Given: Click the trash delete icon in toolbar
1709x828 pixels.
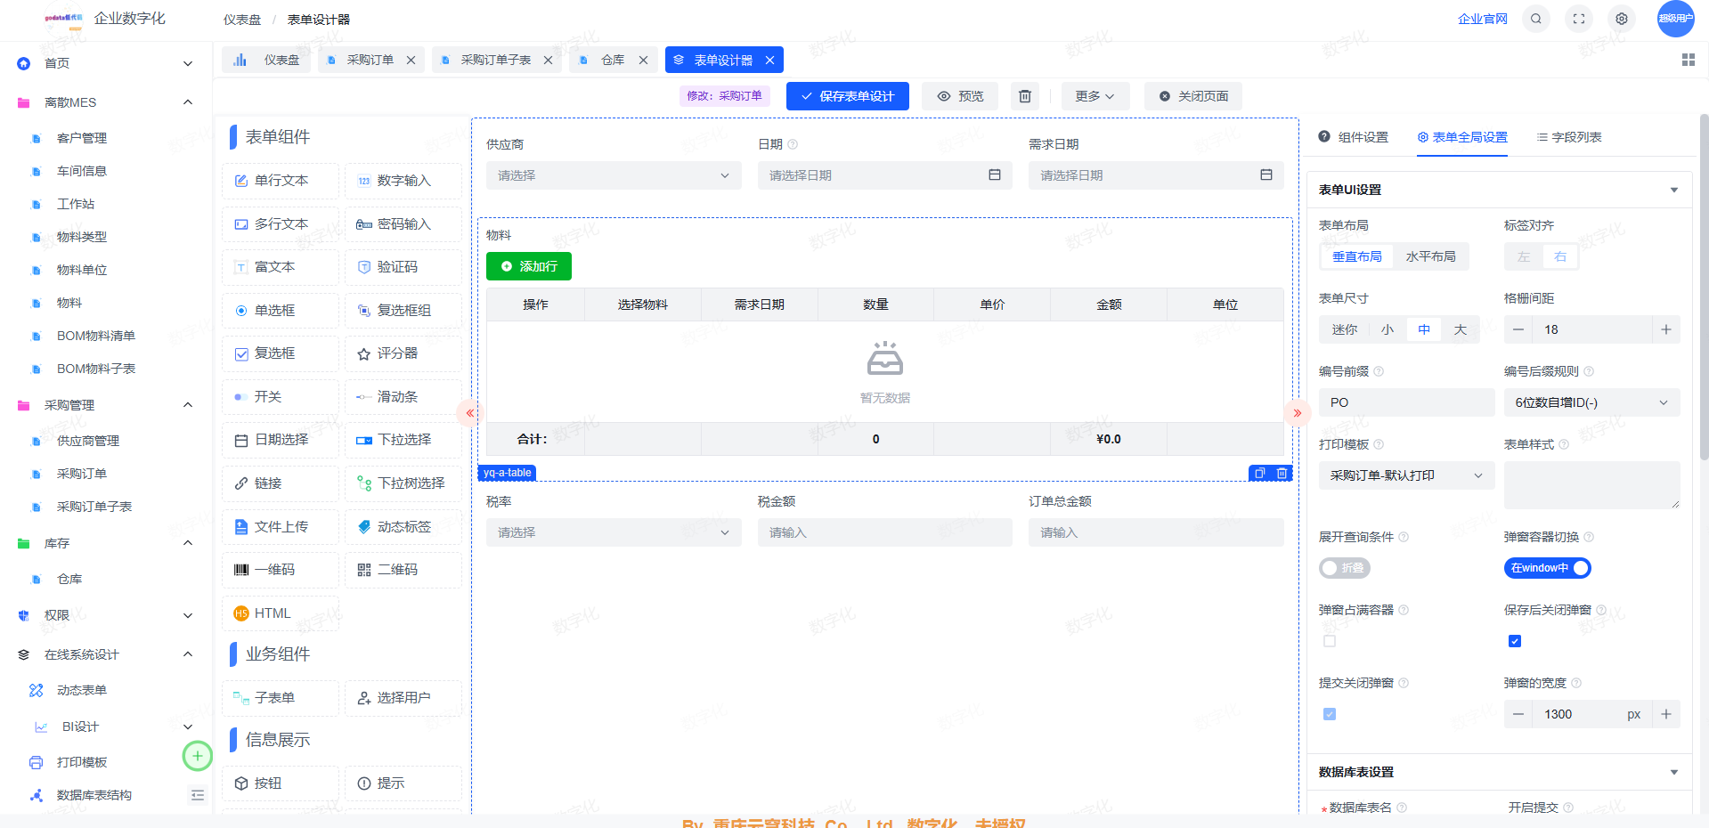Looking at the screenshot, I should [1025, 96].
